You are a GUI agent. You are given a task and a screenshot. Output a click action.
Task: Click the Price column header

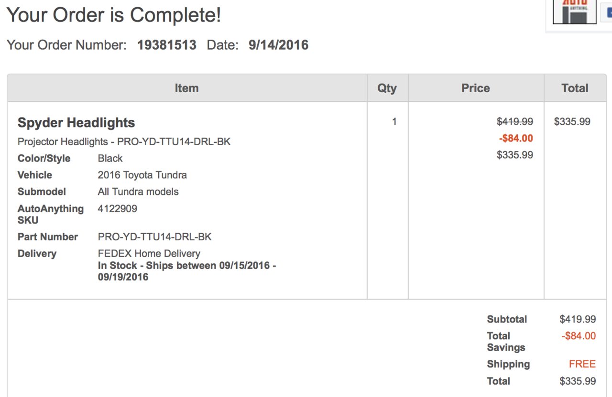[x=476, y=88]
